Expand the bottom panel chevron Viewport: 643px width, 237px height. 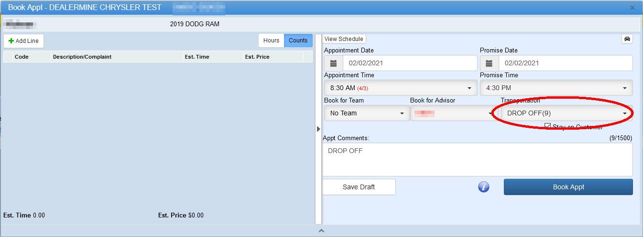click(x=321, y=231)
